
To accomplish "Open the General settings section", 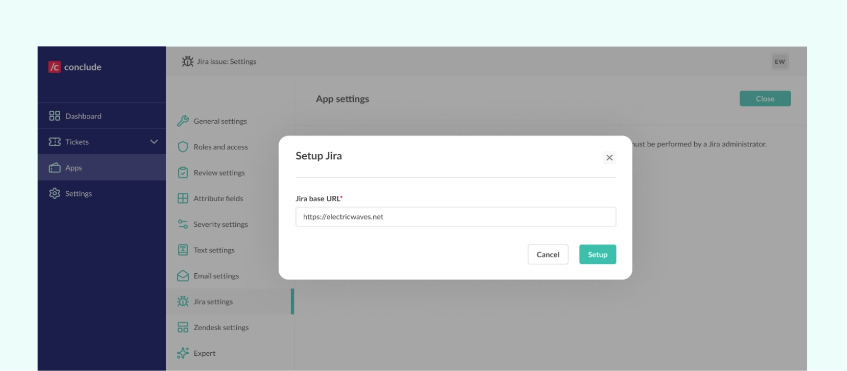I will tap(230, 121).
